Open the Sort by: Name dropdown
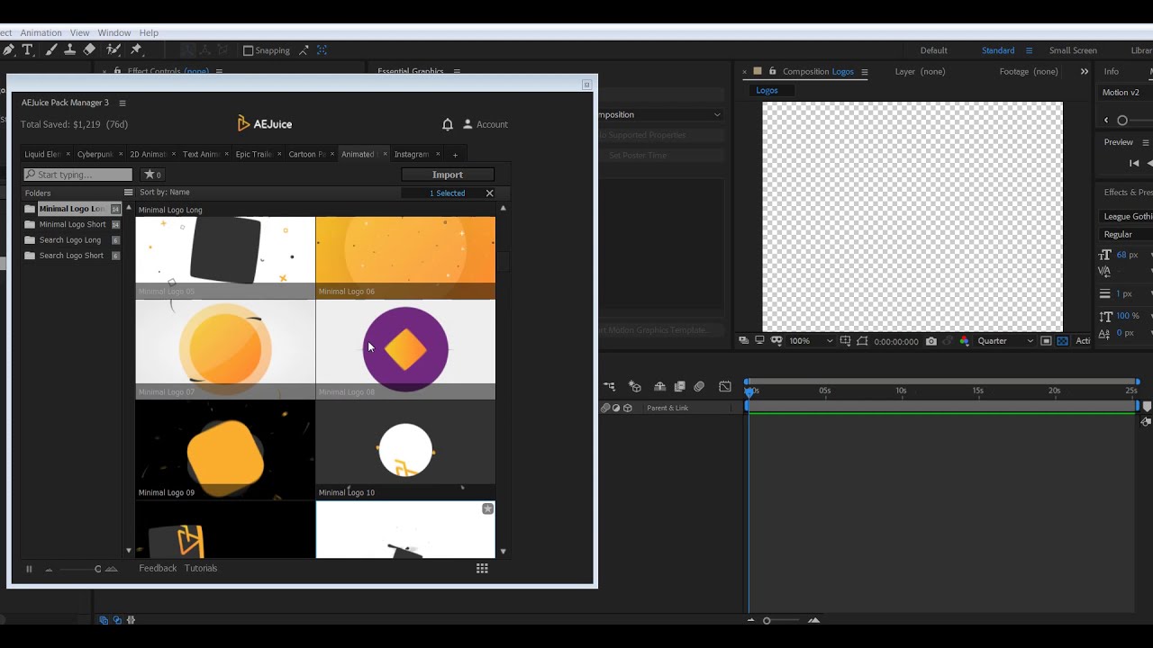Screen dimensions: 1153x648 pos(165,192)
